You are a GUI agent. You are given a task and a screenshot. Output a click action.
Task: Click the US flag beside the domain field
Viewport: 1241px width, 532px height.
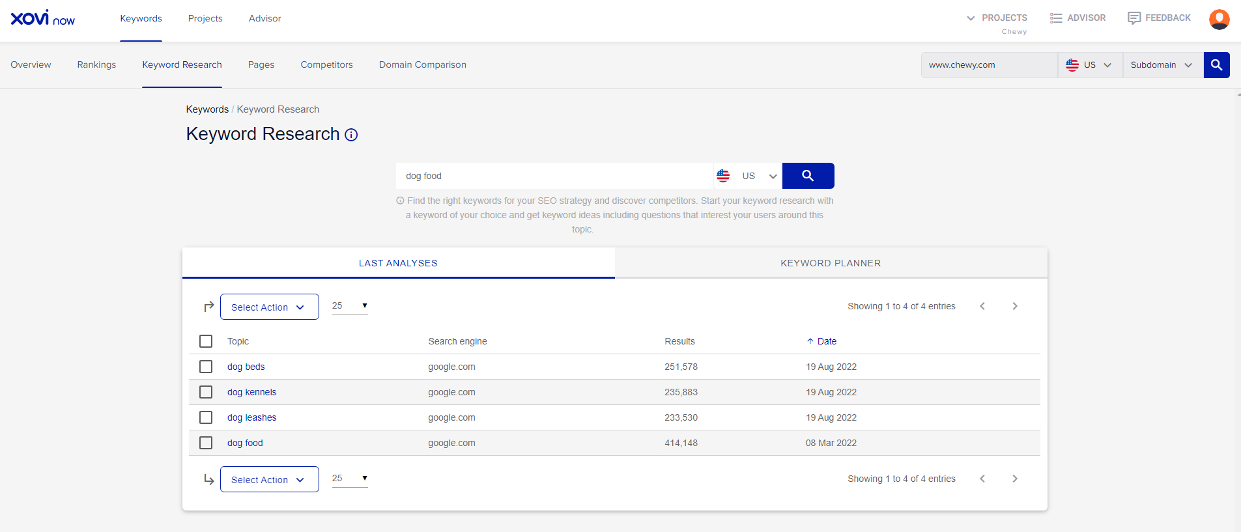click(1072, 65)
